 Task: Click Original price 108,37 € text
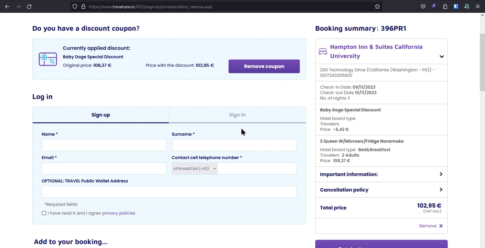point(87,65)
